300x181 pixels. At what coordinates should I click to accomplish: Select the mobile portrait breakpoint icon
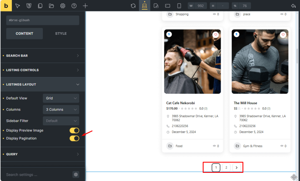pos(179,6)
